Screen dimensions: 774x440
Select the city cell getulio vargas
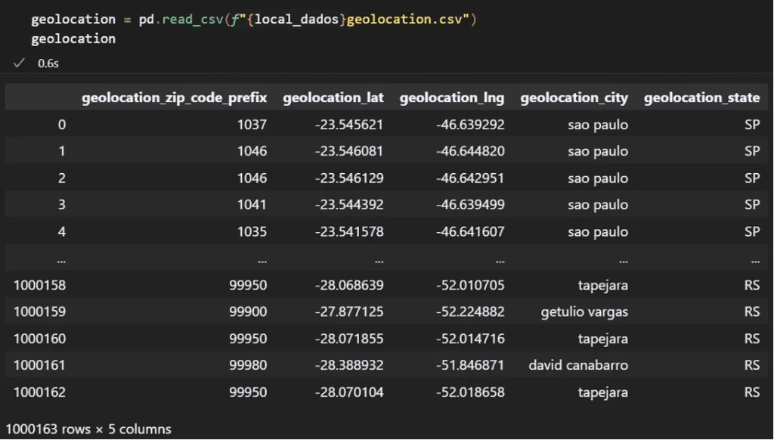pos(584,312)
